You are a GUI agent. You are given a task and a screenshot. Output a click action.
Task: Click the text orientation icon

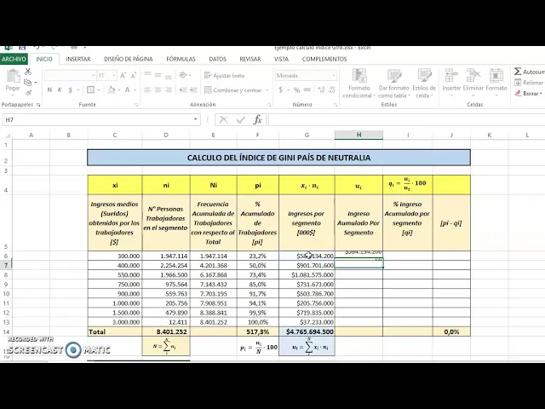pyautogui.click(x=183, y=75)
